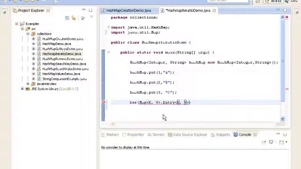Jump to error annotation in overview ruler
301x169 pixels.
287,89
